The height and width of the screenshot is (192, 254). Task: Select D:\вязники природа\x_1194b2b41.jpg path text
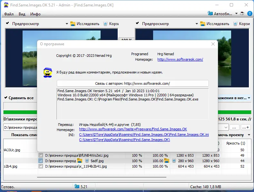[x=76, y=166]
